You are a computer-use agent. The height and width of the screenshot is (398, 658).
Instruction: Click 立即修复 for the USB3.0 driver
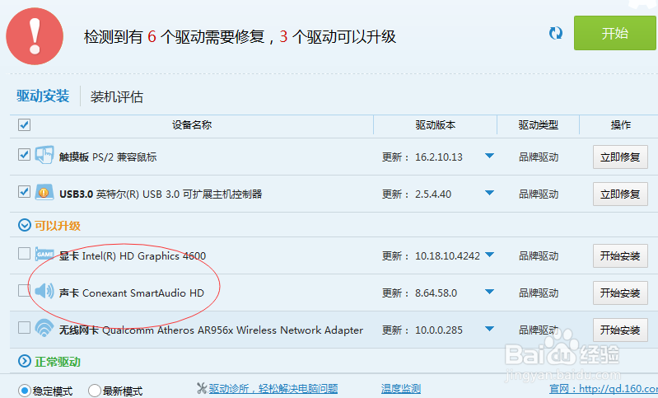coord(620,194)
